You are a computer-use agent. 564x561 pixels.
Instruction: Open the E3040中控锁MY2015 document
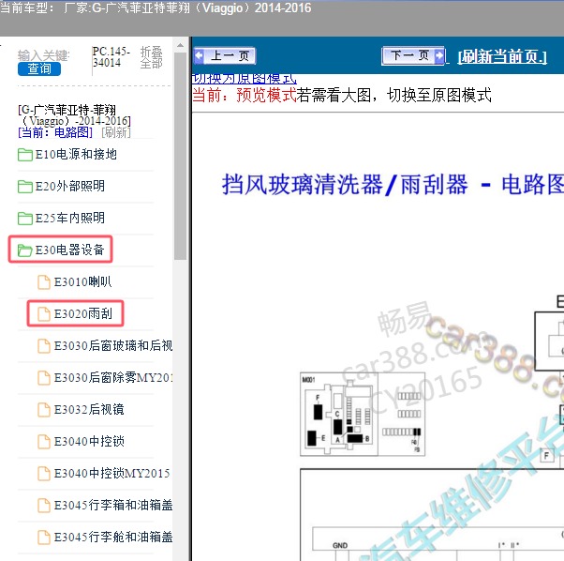(x=111, y=474)
